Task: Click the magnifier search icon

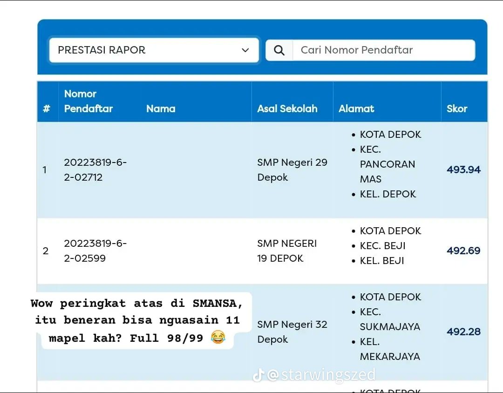Action: (279, 50)
